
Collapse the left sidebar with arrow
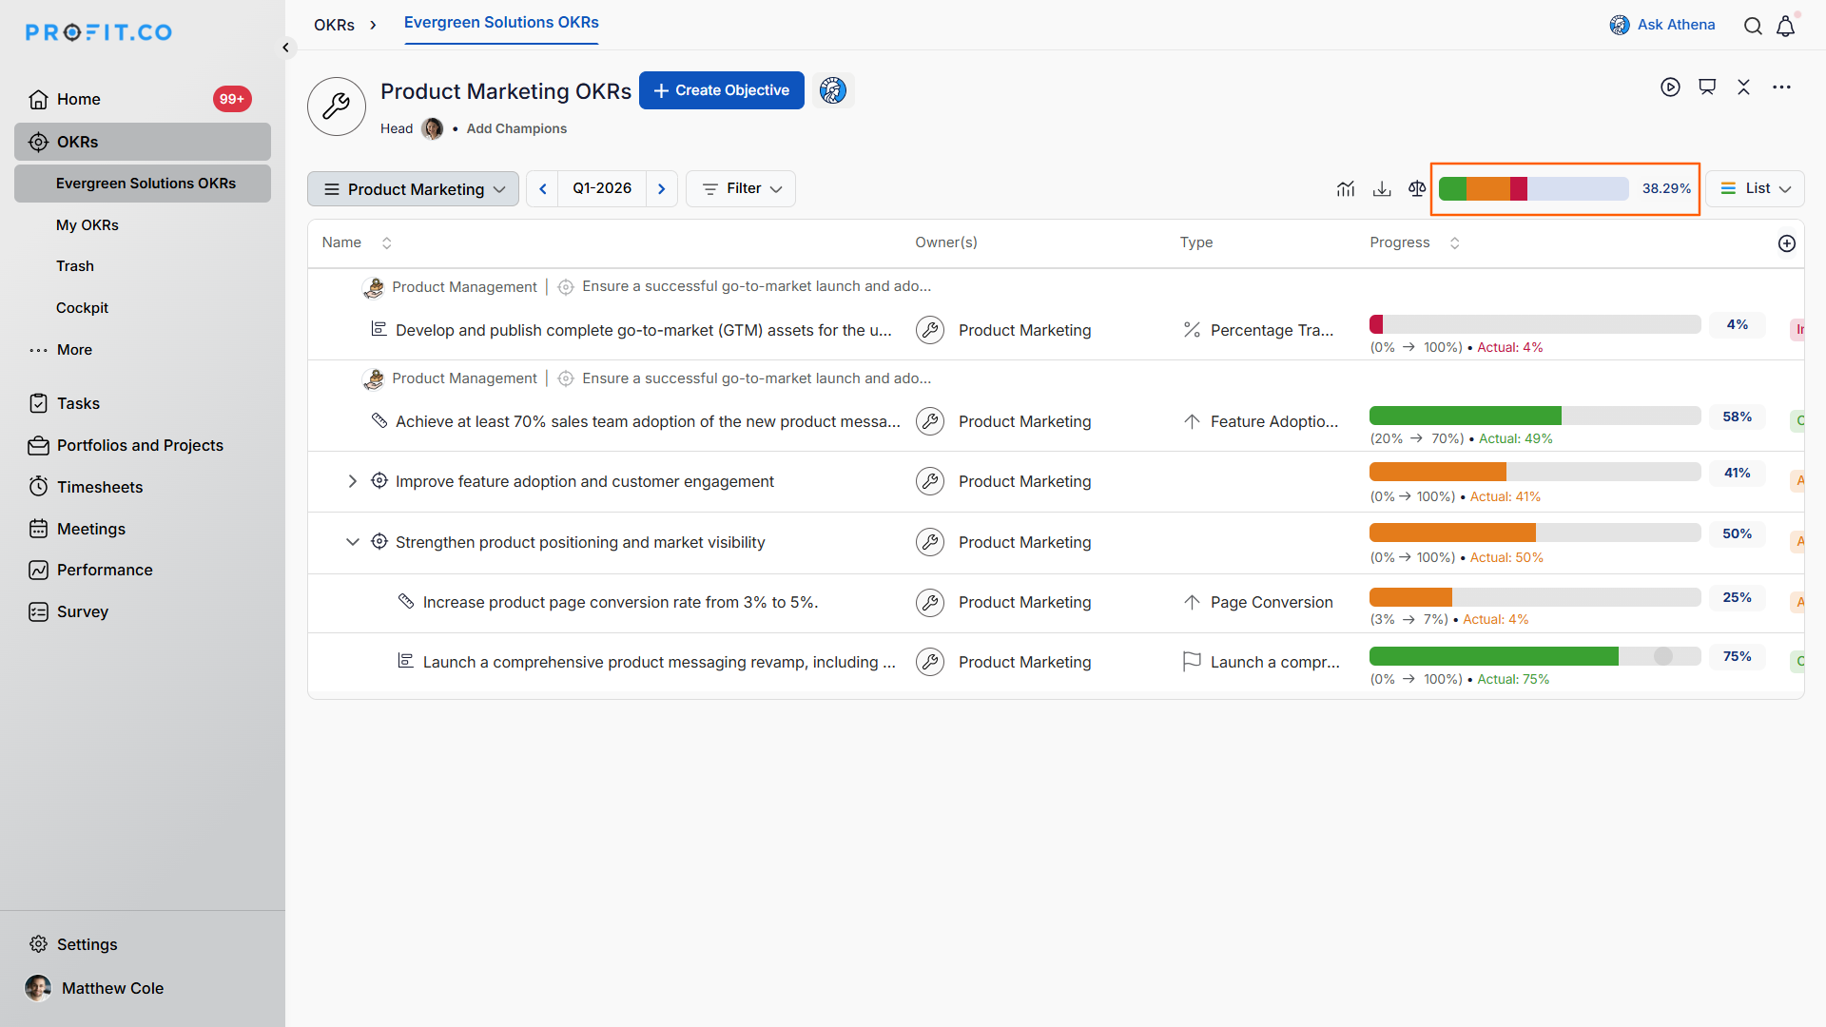point(285,48)
